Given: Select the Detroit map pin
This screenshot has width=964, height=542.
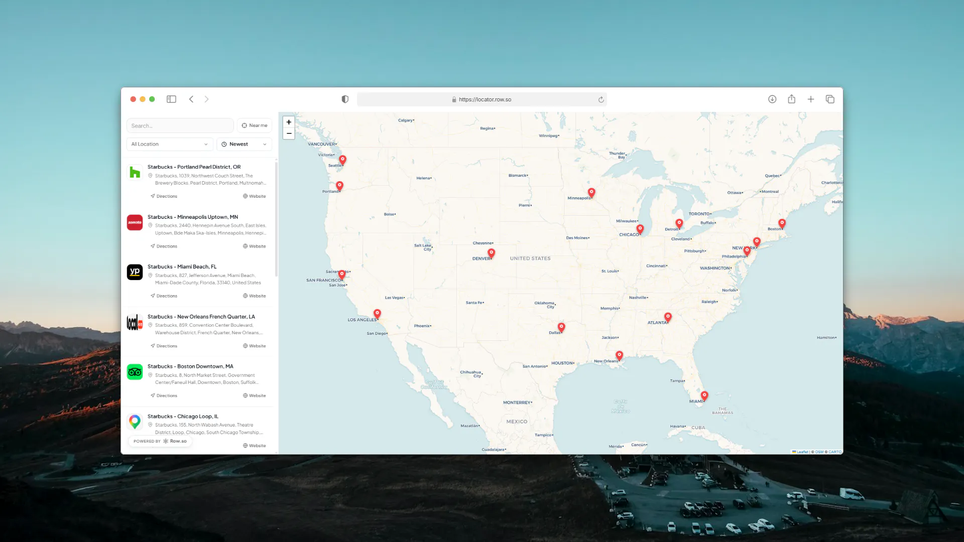Looking at the screenshot, I should 679,223.
